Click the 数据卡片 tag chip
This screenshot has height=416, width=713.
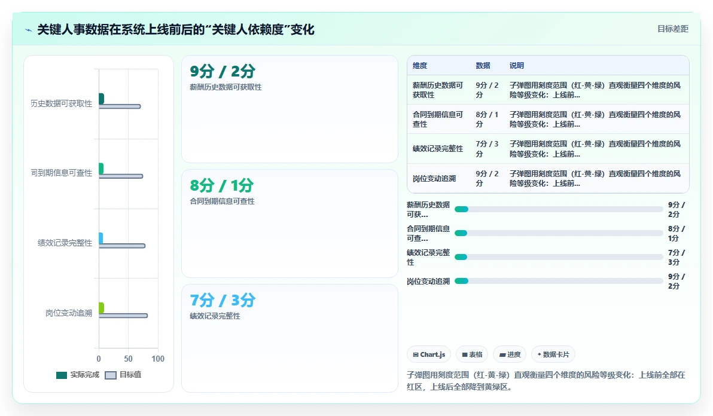click(553, 354)
